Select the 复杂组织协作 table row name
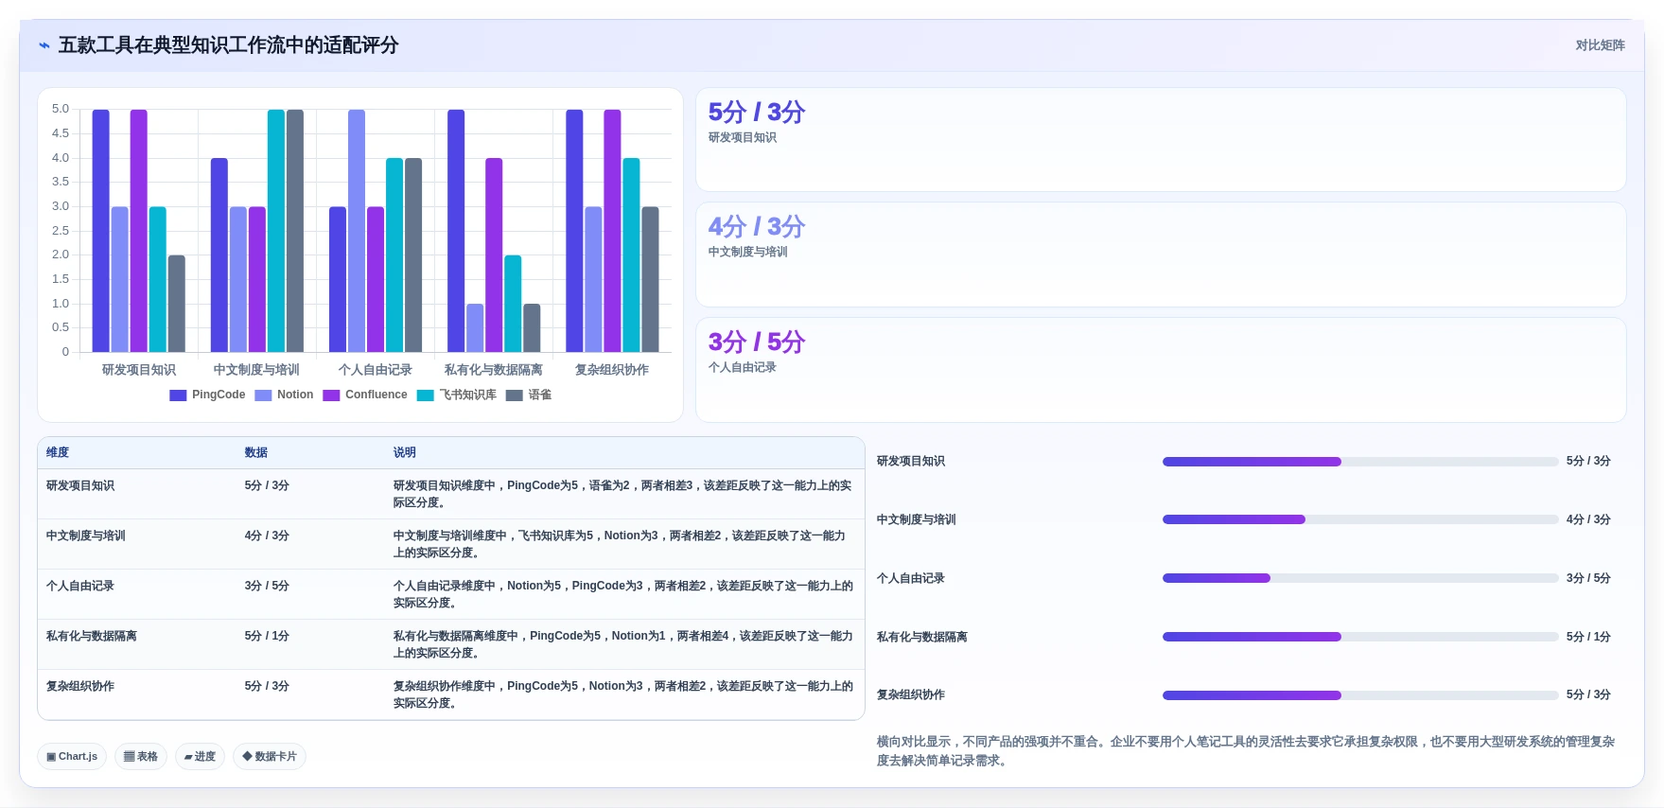 click(x=80, y=687)
